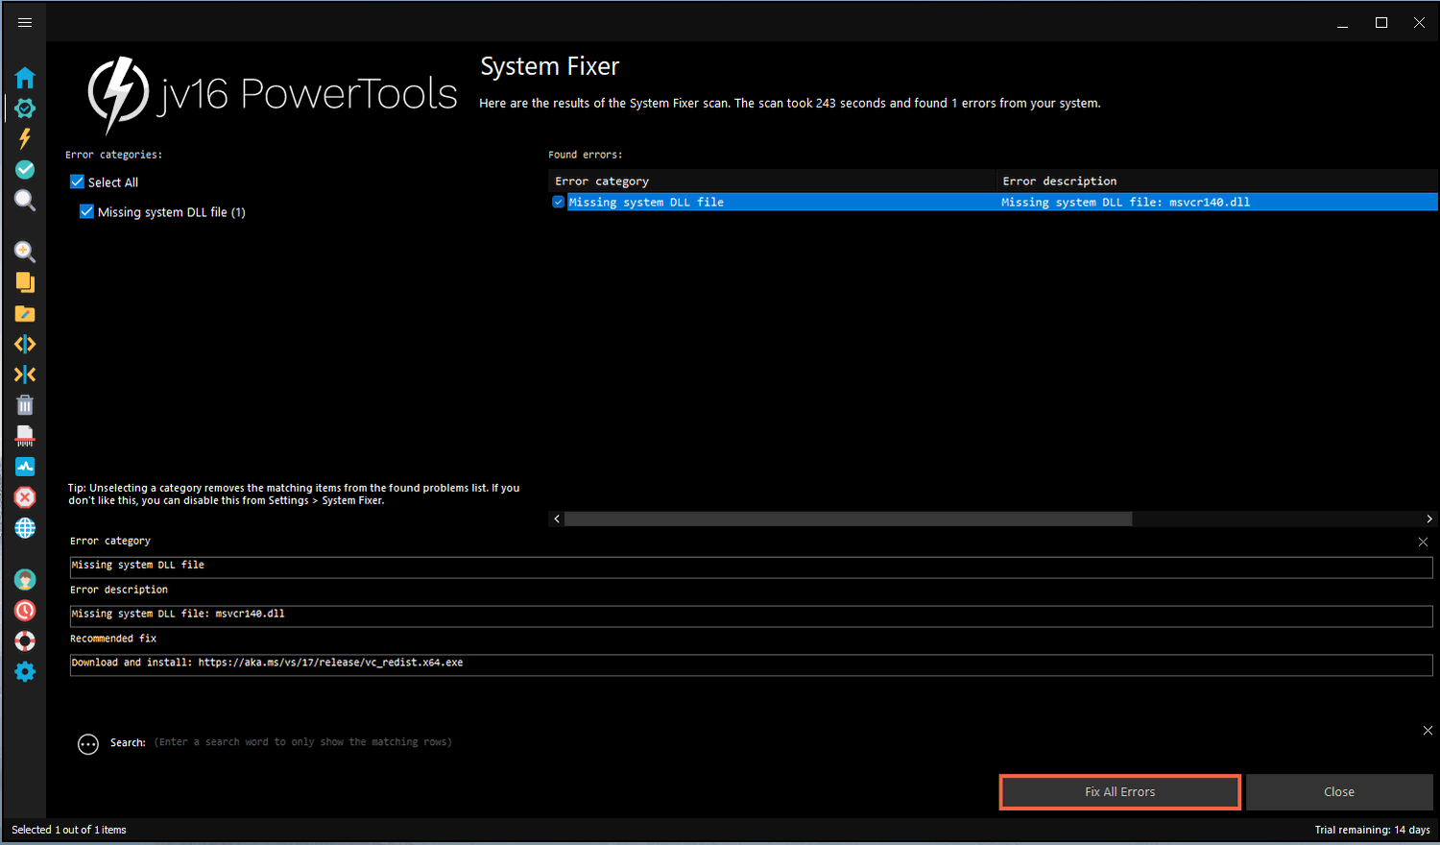The image size is (1440, 845).
Task: Uncheck the Missing system DLL file (1) category
Action: pyautogui.click(x=87, y=211)
